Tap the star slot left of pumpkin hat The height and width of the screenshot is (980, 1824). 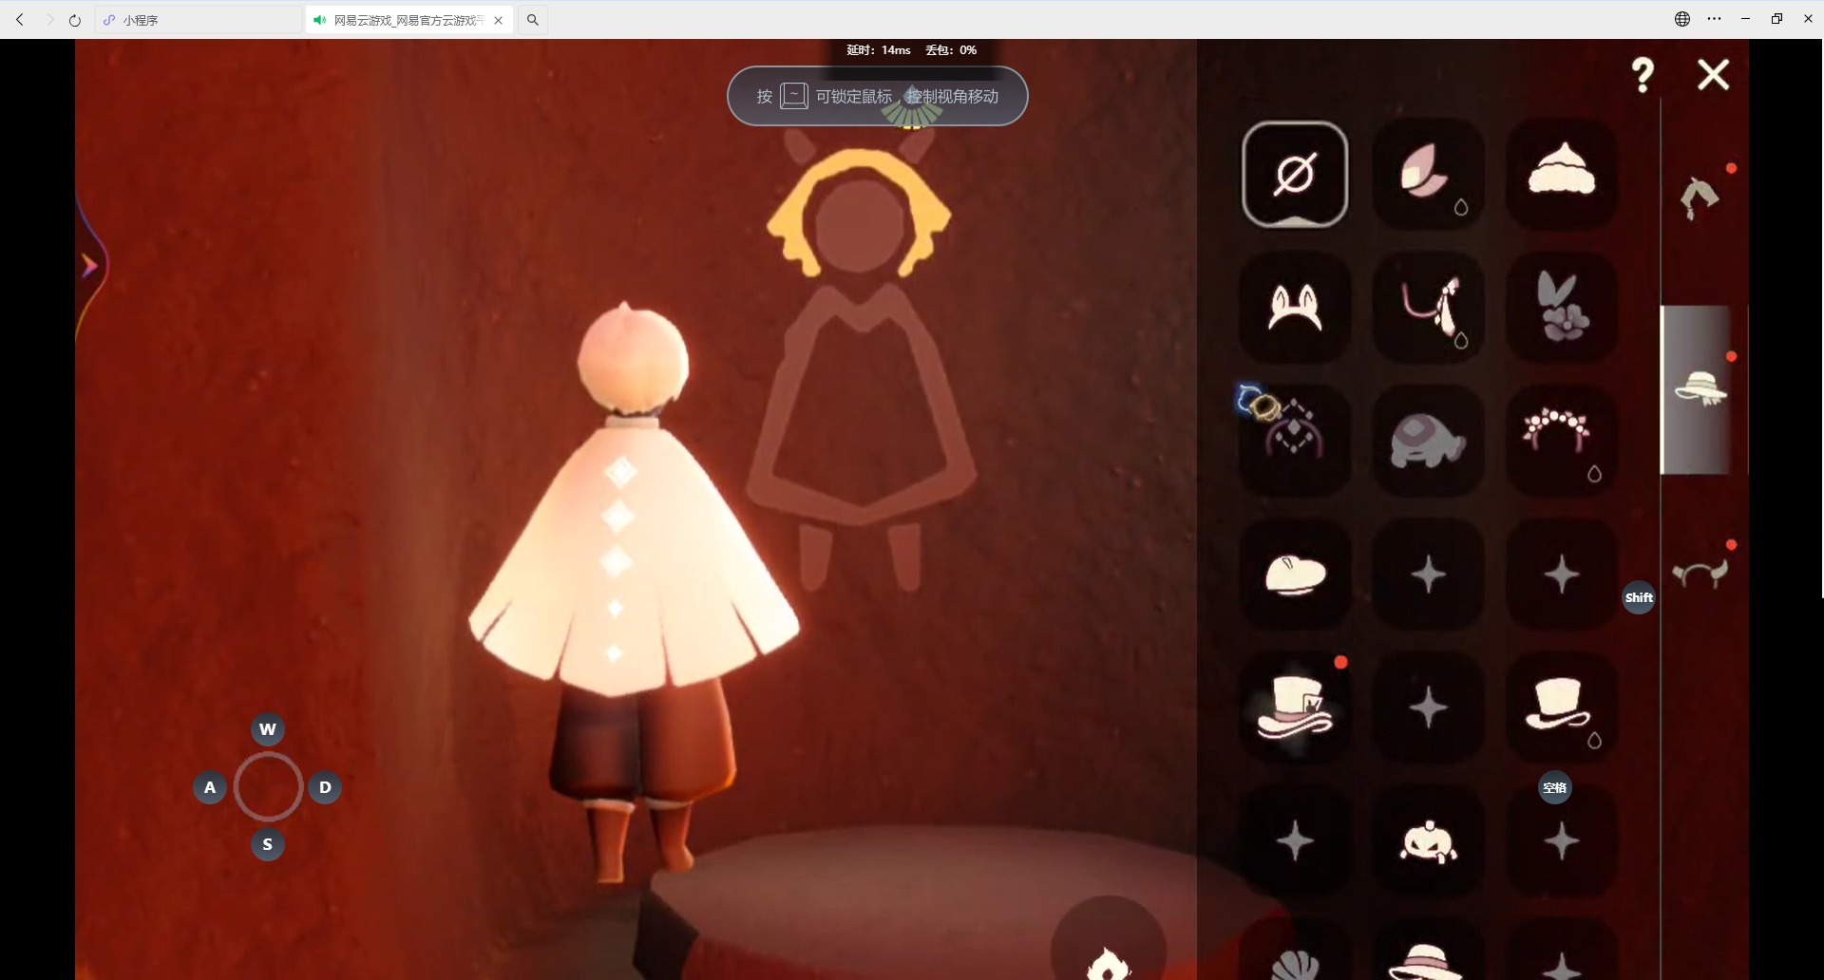coord(1295,841)
